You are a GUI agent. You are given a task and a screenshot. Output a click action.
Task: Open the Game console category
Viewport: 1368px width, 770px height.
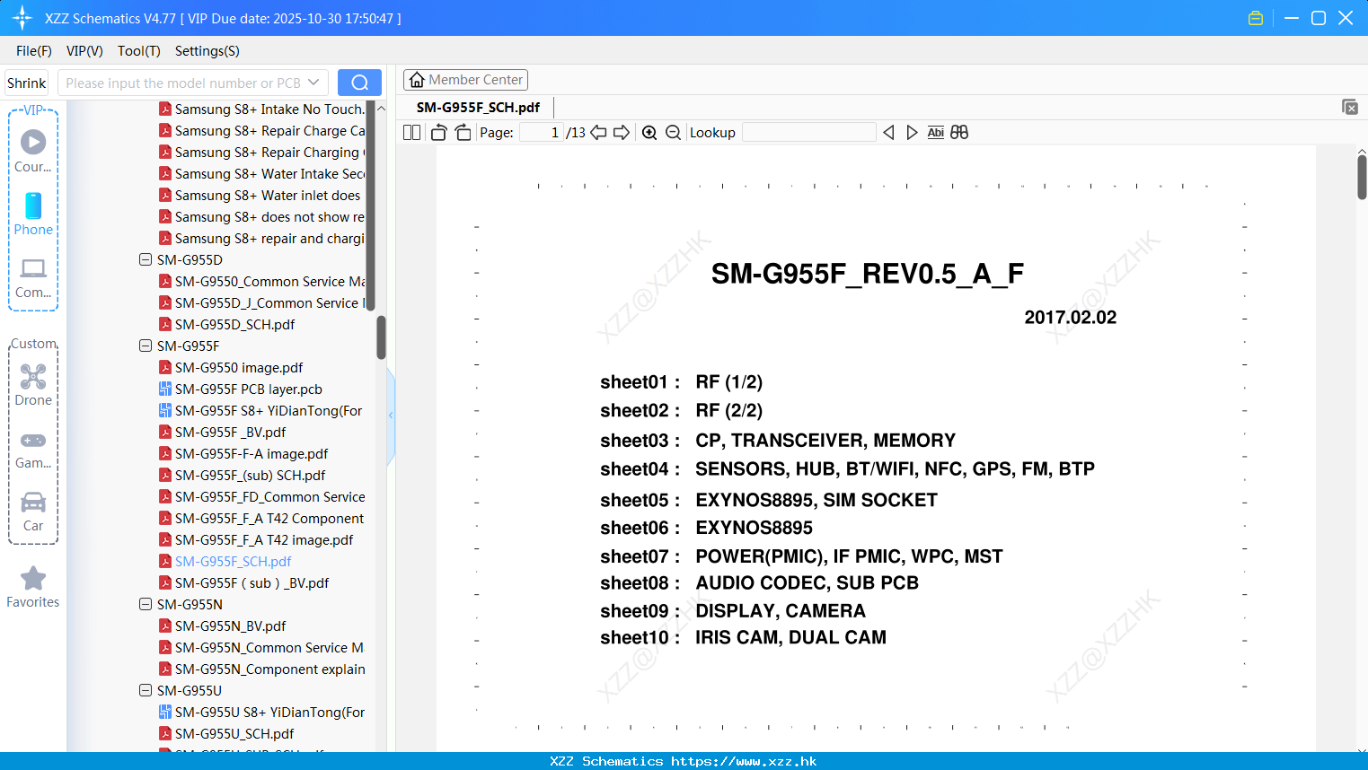(x=33, y=450)
